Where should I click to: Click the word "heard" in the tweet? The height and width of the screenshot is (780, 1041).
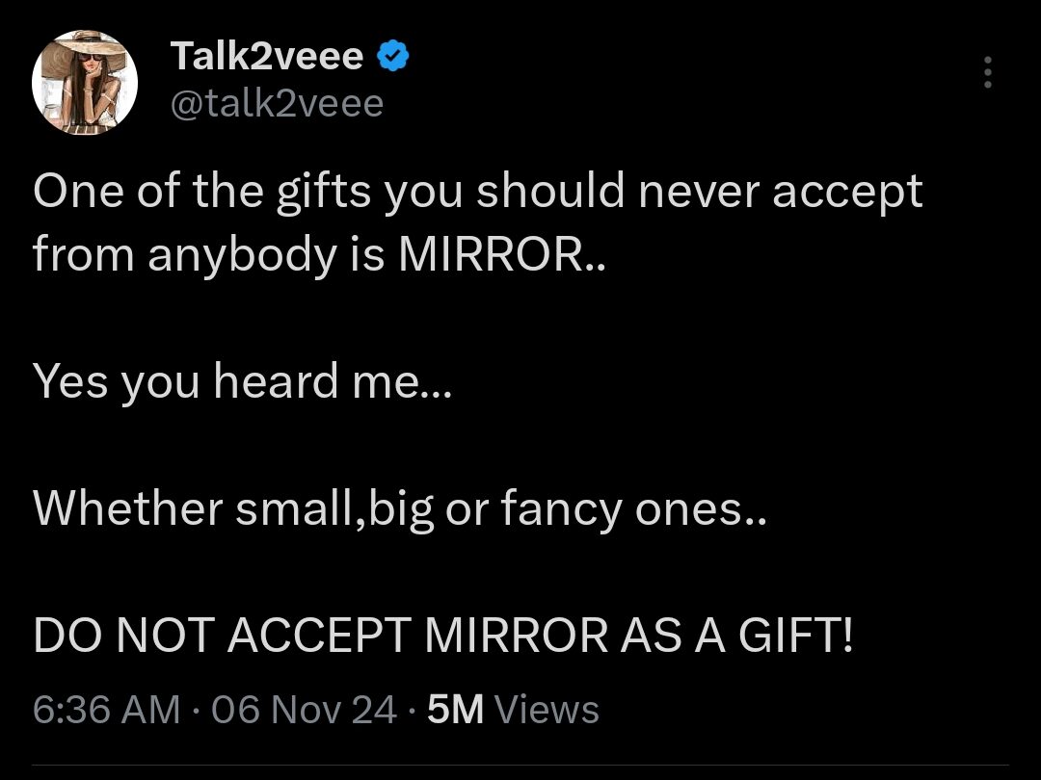tap(276, 382)
